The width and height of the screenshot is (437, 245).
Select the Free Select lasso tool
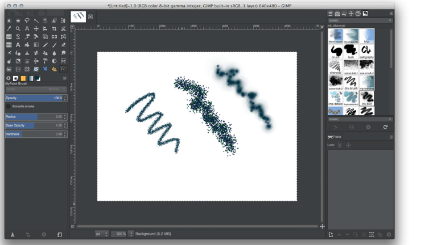tap(27, 20)
